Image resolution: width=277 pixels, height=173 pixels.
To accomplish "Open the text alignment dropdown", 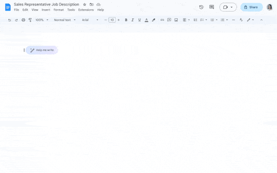I will 186,20.
